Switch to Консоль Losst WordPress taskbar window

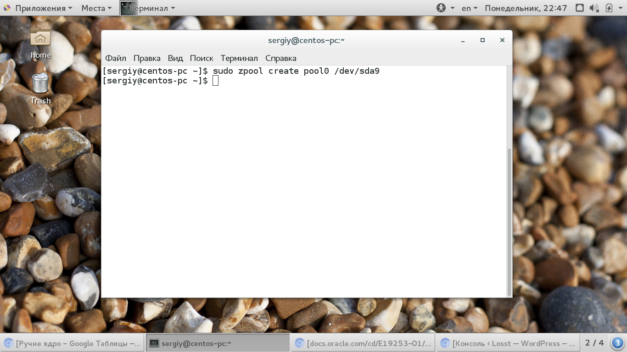[x=509, y=343]
